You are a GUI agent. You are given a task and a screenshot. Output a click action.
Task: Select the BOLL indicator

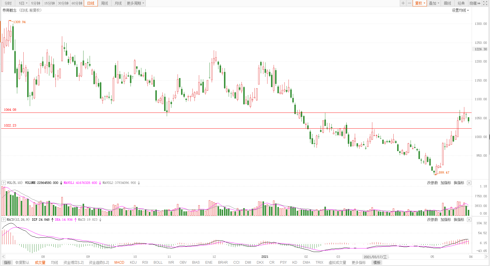pyautogui.click(x=158, y=262)
